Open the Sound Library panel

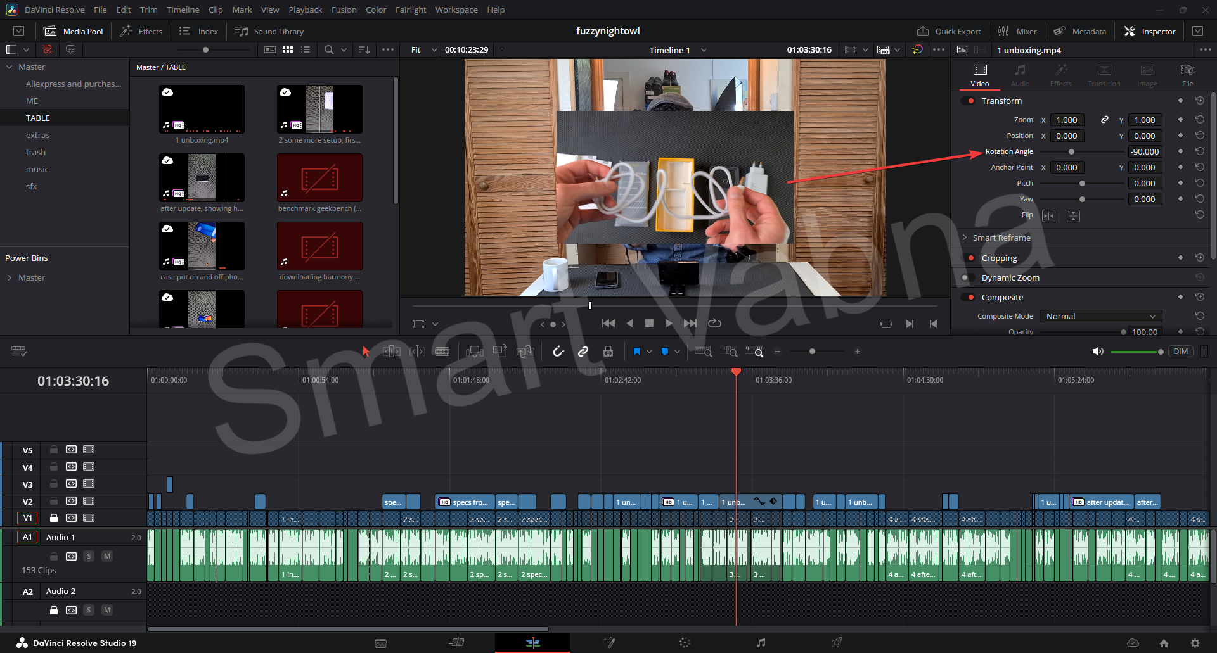point(269,31)
